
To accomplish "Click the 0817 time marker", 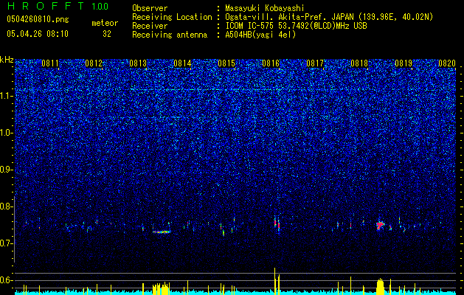I will 315,63.
